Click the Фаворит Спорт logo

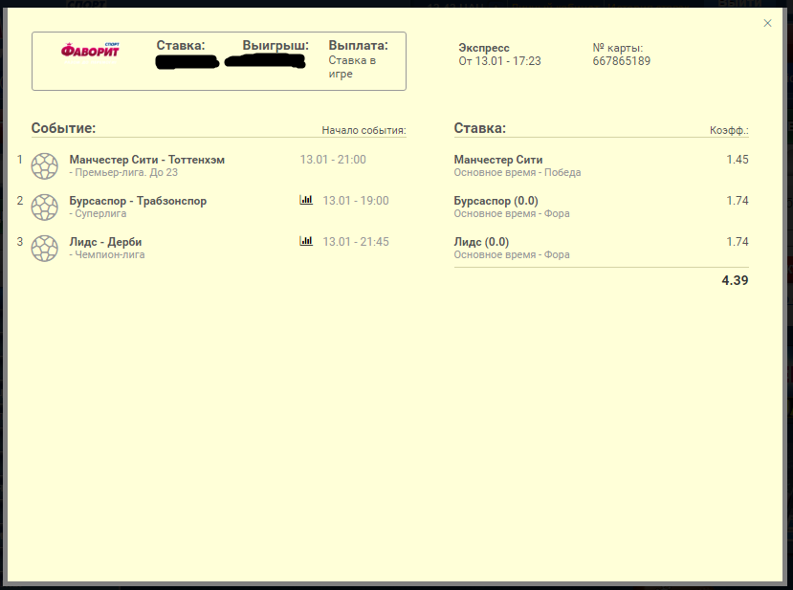point(90,50)
